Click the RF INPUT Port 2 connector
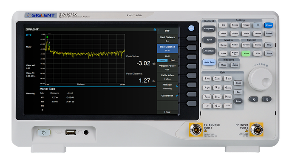289x164 pixels. pyautogui.click(x=257, y=130)
